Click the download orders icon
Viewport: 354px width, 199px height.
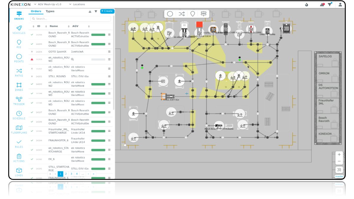[x=90, y=11]
